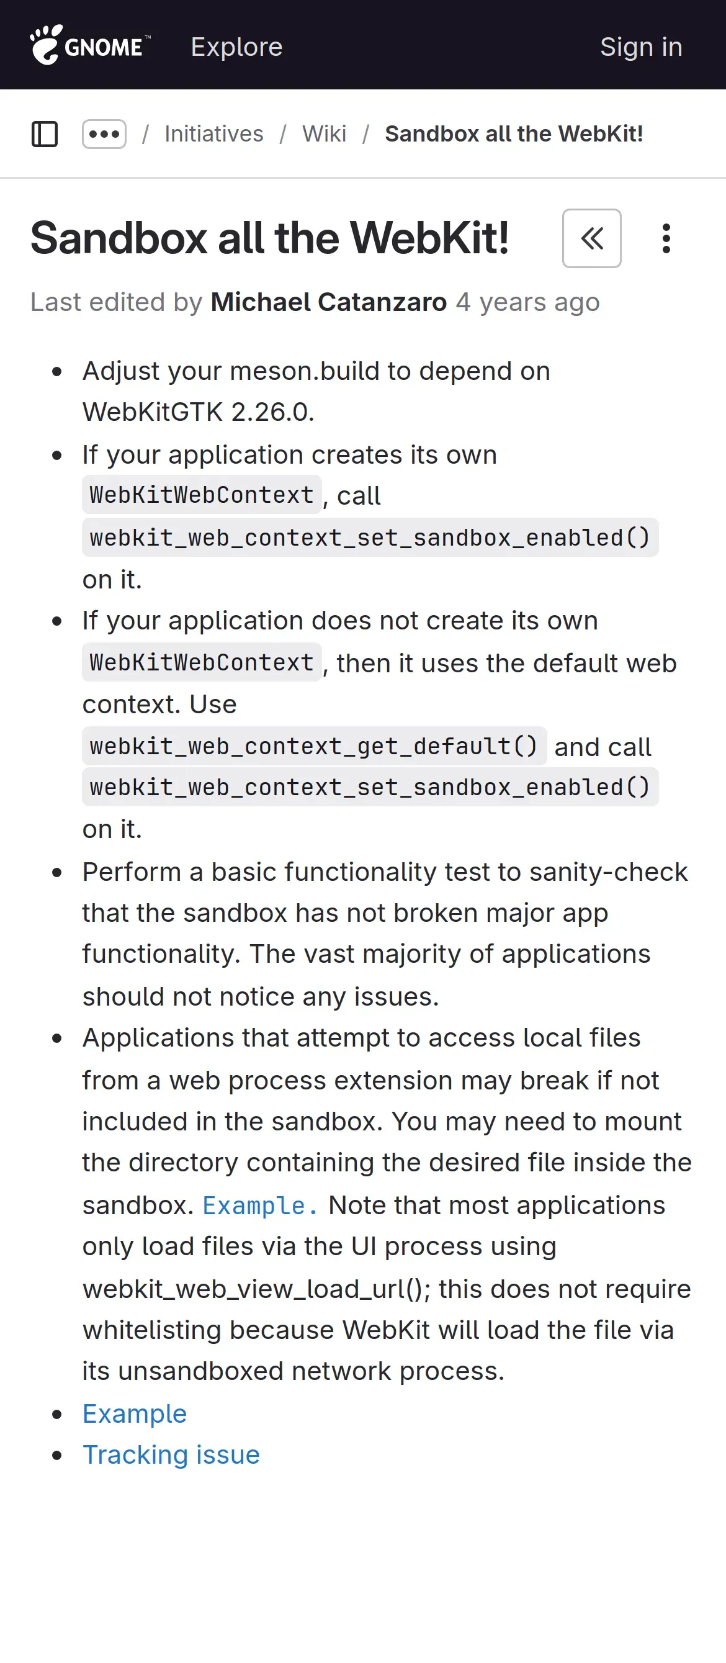Open the Explore menu item

point(237,47)
